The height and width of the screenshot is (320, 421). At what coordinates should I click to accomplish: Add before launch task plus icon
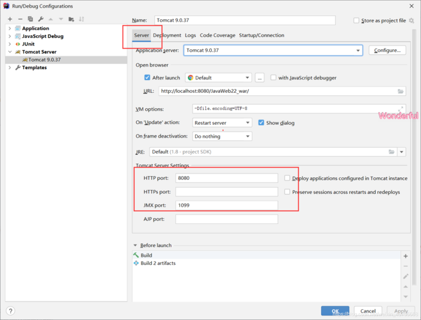click(406, 256)
